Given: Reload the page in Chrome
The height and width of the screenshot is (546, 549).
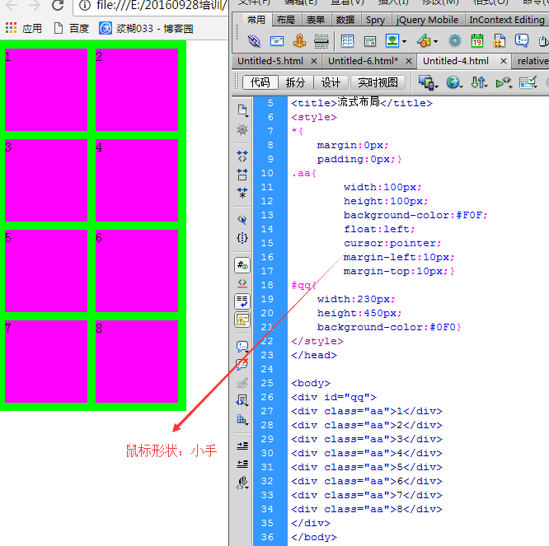Looking at the screenshot, I should pyautogui.click(x=58, y=5).
